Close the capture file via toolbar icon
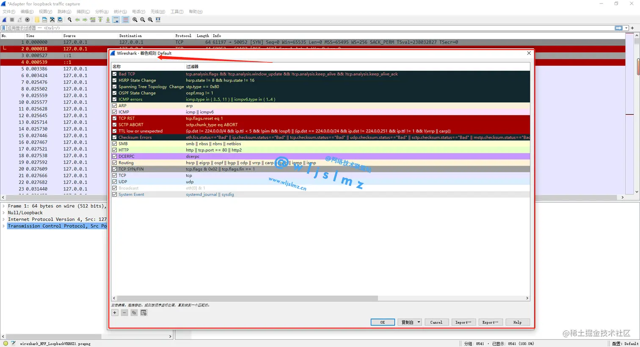 [52, 19]
